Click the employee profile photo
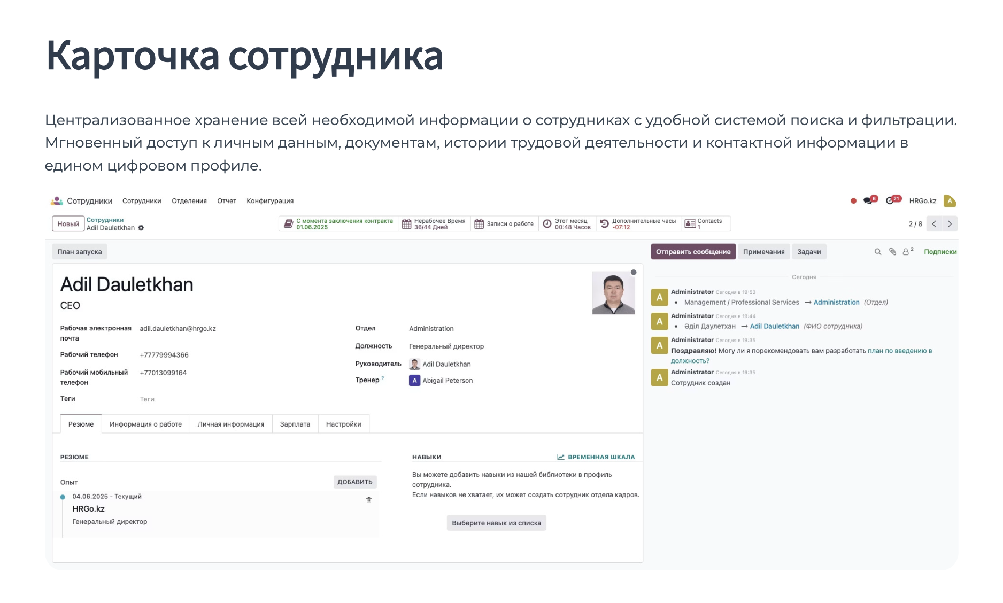The height and width of the screenshot is (603, 1003). coord(613,293)
